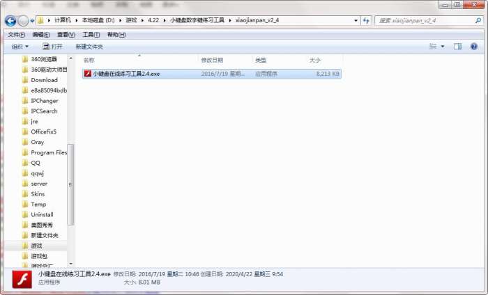Open the 组织 dropdown
Screen dimensions: 488x295
(20, 47)
